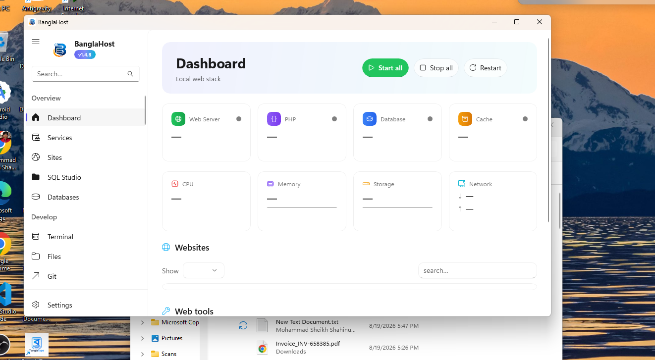The height and width of the screenshot is (360, 655).
Task: Select Invoice_INV-658385.pdf in Explorer
Action: [308, 344]
